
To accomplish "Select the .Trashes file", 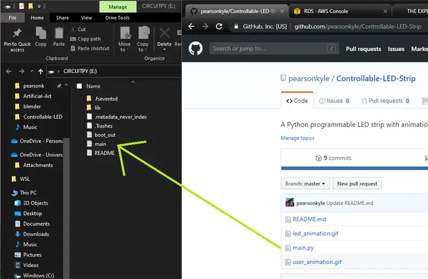I will pos(100,126).
